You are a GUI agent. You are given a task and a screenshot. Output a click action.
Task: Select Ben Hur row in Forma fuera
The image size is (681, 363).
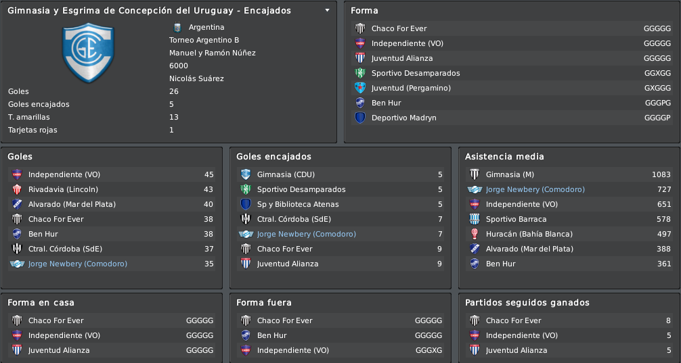coord(340,335)
